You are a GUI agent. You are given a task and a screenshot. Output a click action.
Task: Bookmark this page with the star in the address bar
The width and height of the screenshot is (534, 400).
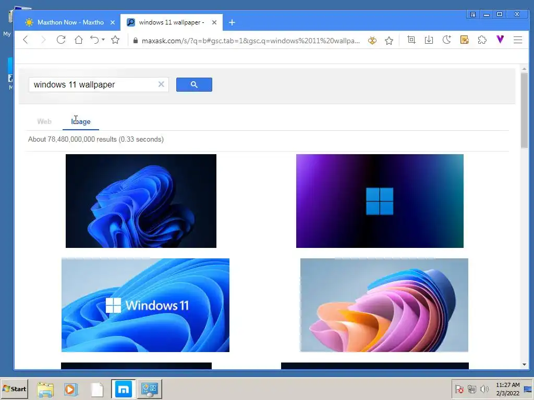(389, 41)
